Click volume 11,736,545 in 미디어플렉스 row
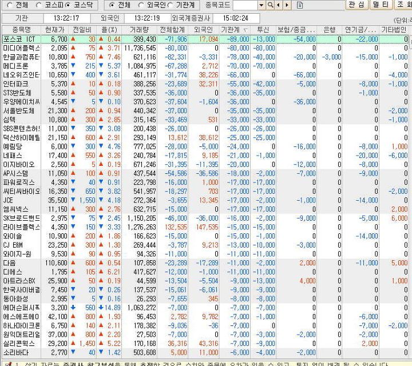412x366 pixels. 140,48
